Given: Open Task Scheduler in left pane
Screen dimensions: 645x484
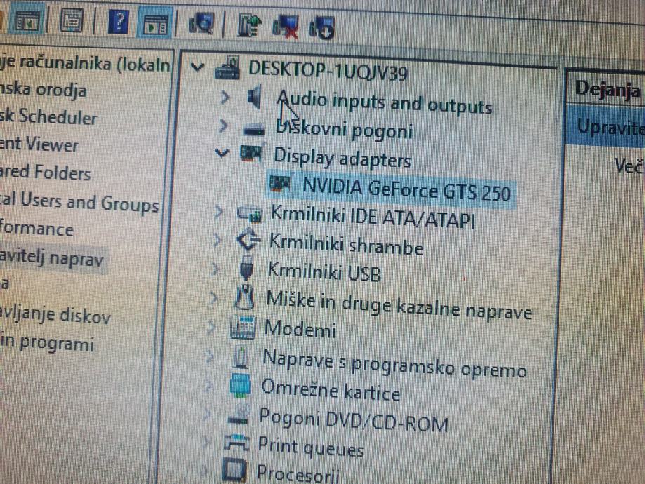Looking at the screenshot, I should 49,117.
